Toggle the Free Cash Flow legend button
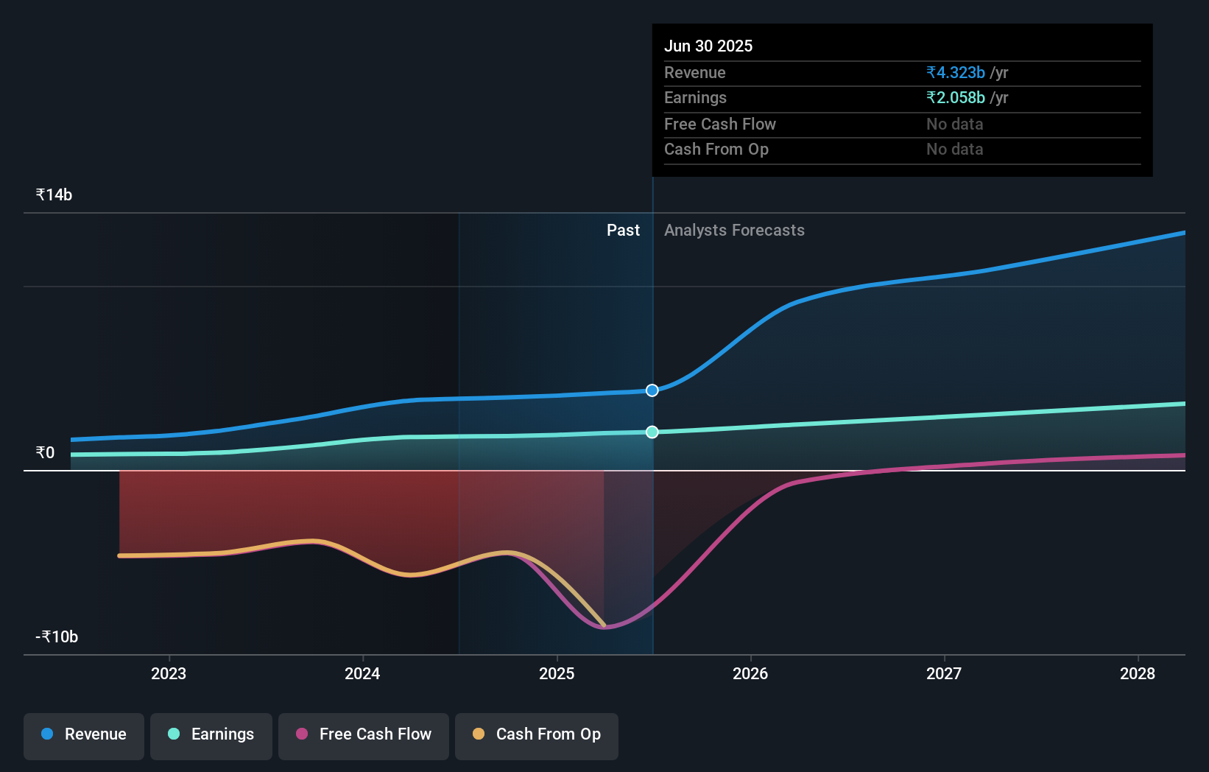The width and height of the screenshot is (1209, 772). 364,736
